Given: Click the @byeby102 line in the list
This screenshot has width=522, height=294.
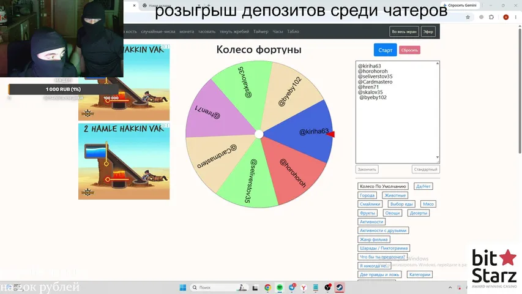Looking at the screenshot, I should tap(373, 97).
